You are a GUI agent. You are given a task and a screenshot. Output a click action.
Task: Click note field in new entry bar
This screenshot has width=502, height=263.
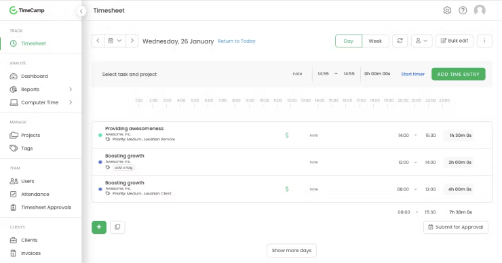coord(297,74)
